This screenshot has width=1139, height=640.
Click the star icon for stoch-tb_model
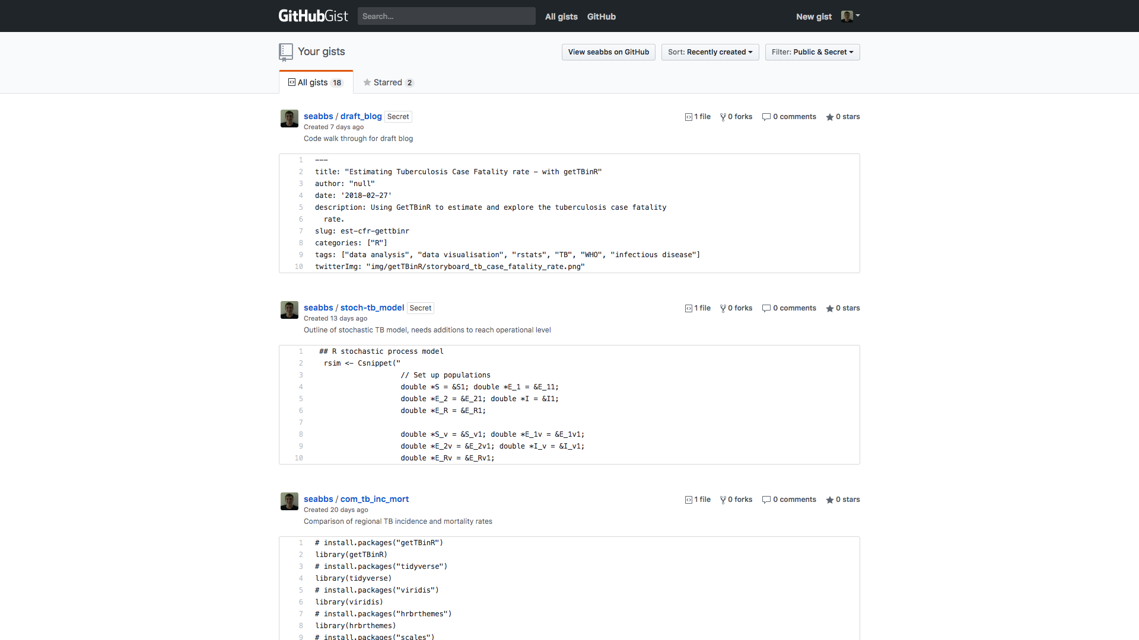(829, 308)
